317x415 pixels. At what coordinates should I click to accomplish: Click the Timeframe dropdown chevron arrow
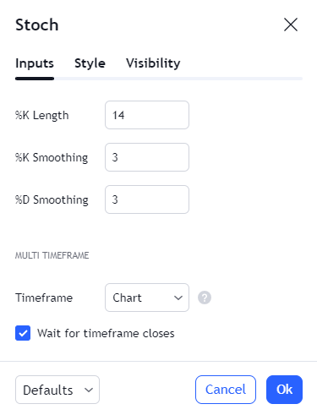tap(178, 298)
